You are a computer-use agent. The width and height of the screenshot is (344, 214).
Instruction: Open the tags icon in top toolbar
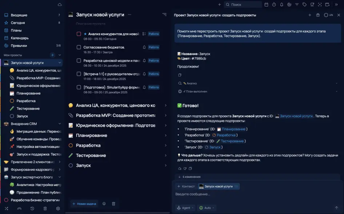(304, 5)
